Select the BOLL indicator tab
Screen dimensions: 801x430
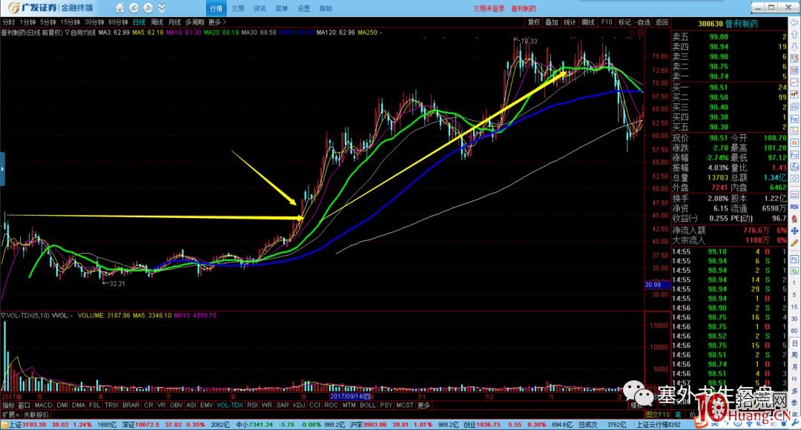pyautogui.click(x=368, y=405)
